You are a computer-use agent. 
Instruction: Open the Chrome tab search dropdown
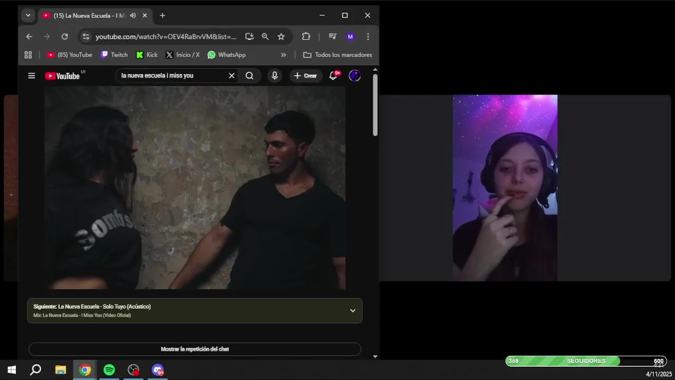coord(28,15)
